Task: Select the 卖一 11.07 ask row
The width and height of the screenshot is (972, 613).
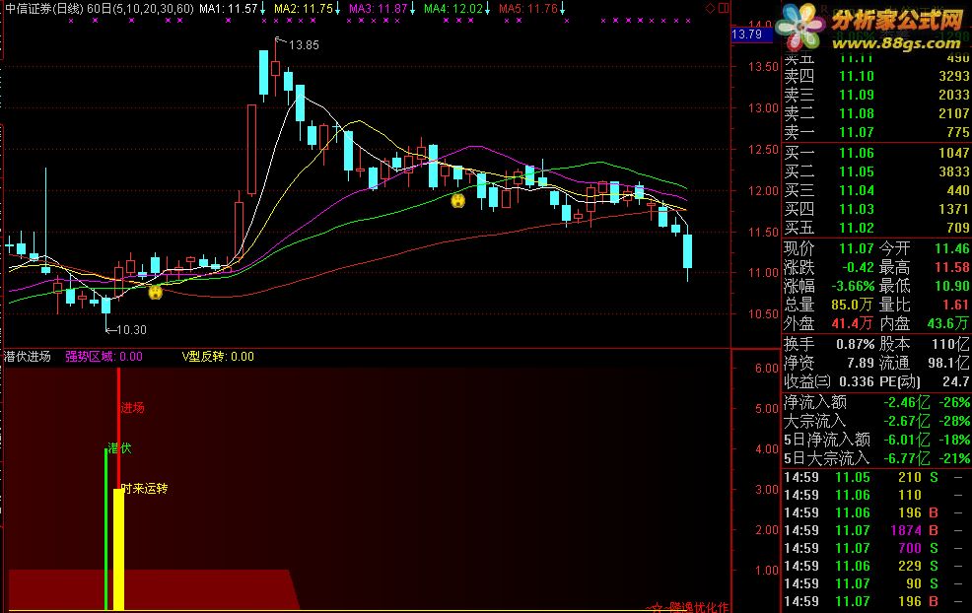Action: [x=876, y=132]
